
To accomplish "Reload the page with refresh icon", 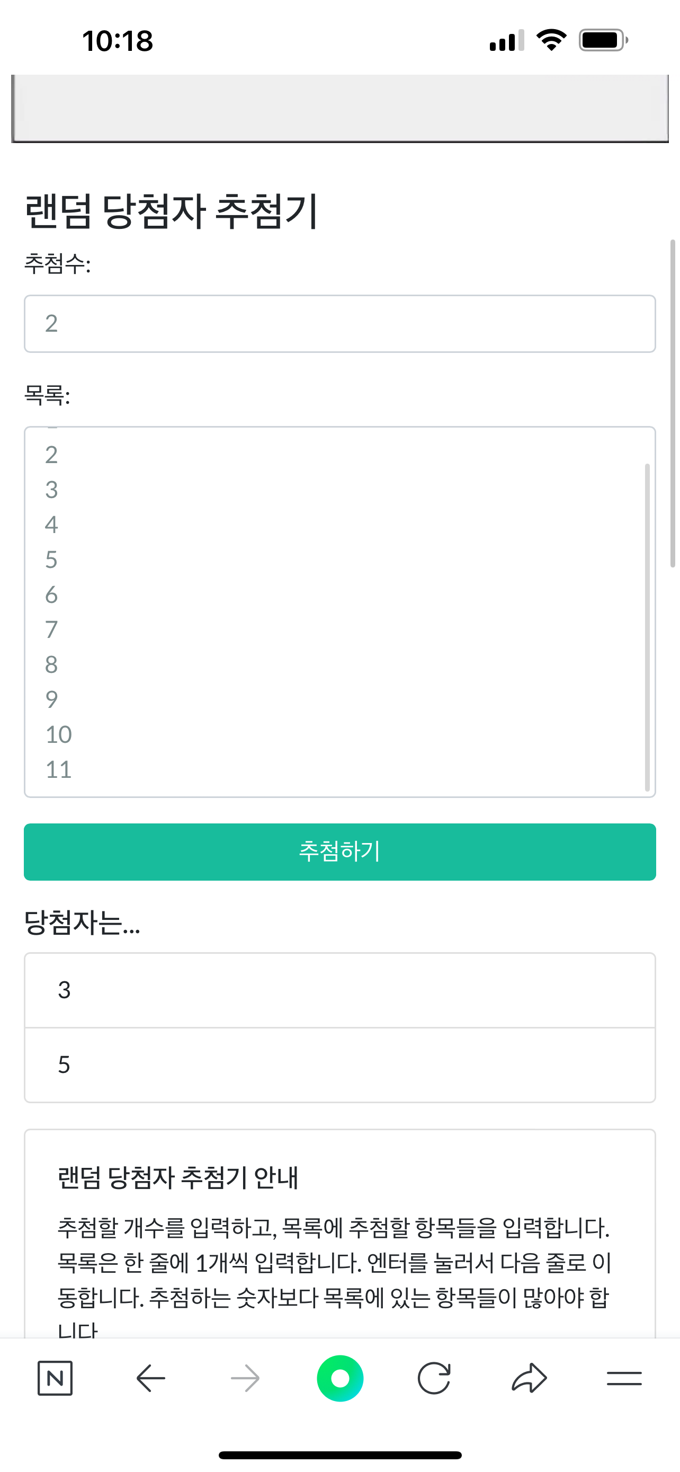I will 434,1378.
